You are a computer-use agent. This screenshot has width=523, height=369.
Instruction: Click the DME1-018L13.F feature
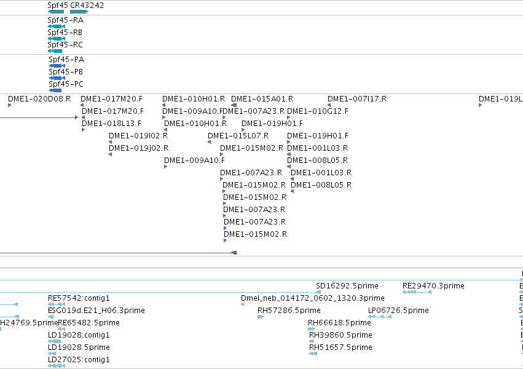[84, 130]
